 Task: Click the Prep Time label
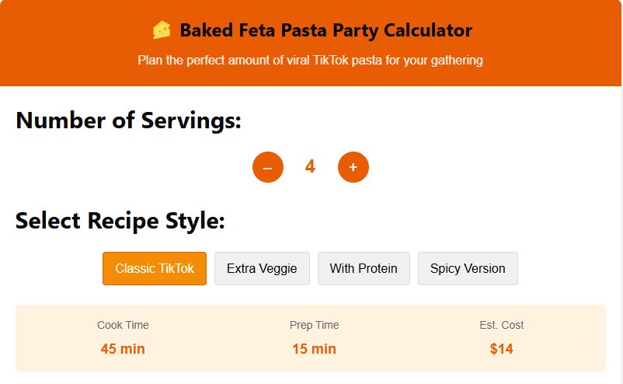pyautogui.click(x=315, y=325)
